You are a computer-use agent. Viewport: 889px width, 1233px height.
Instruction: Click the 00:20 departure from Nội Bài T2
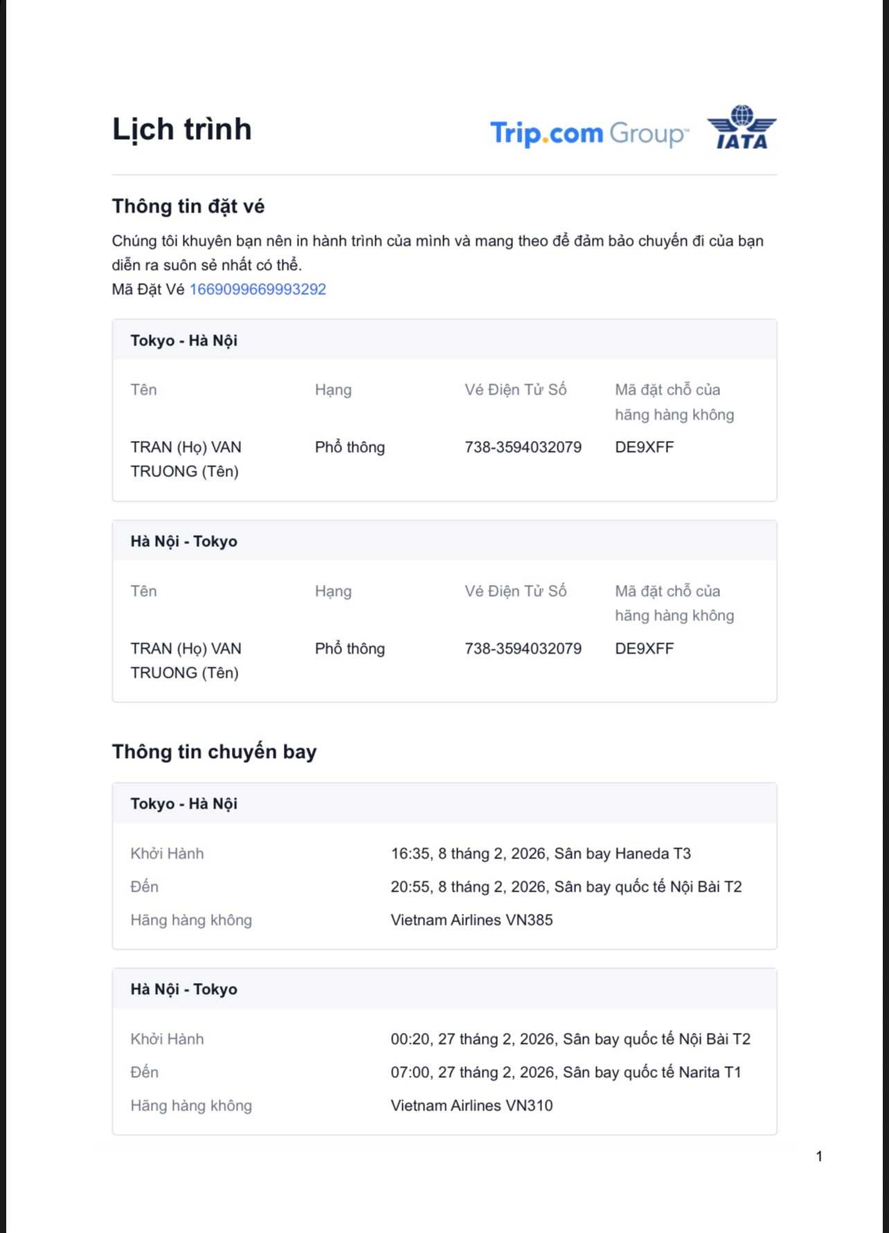coord(570,1039)
